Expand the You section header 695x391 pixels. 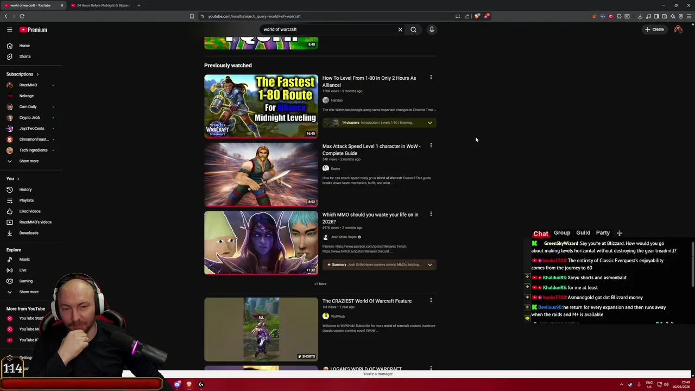[x=12, y=179]
